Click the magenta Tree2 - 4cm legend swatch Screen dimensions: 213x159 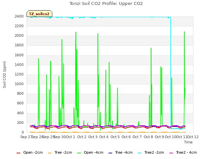click(171, 153)
